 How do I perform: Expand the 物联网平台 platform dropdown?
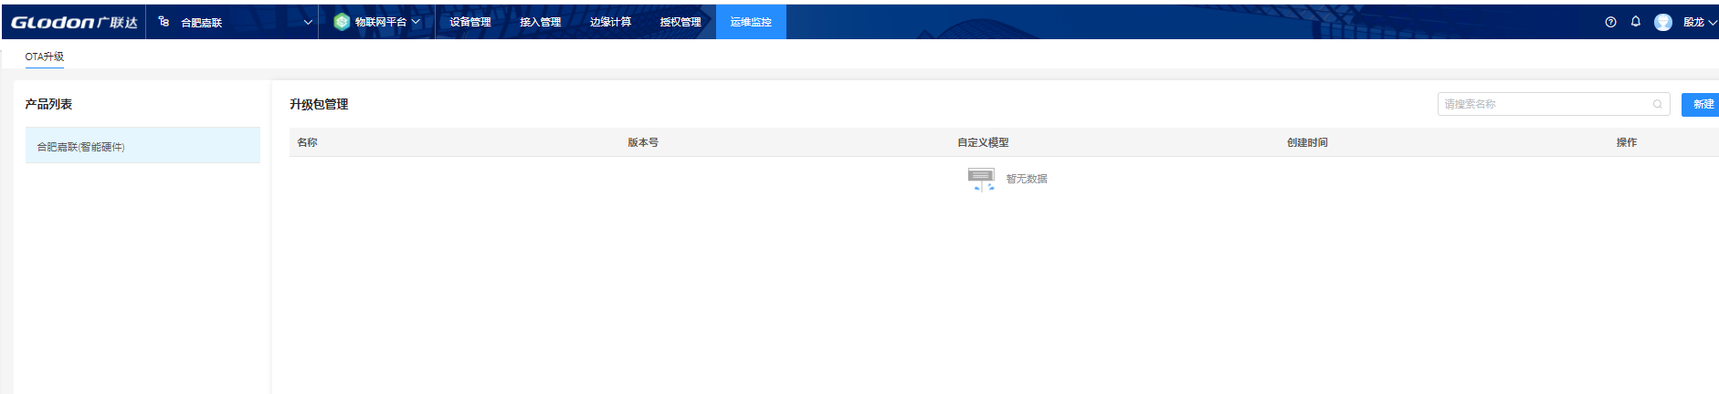[x=416, y=22]
